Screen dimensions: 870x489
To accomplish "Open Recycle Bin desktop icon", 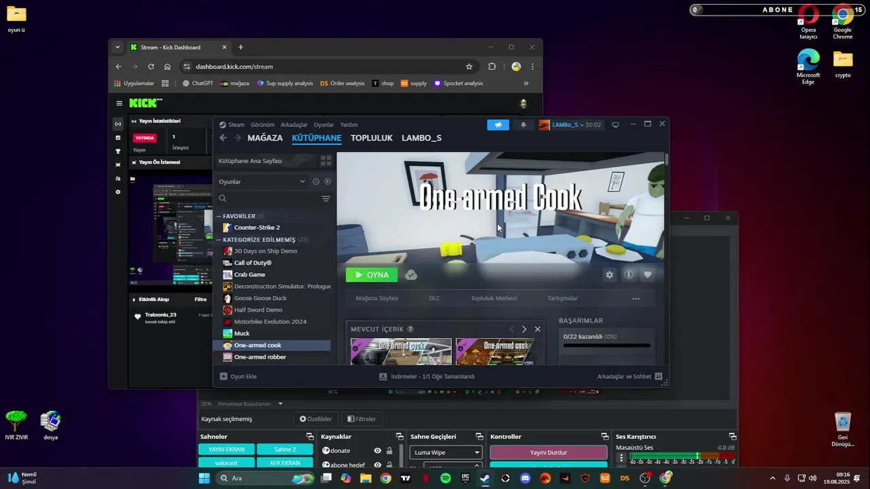I will [x=843, y=430].
